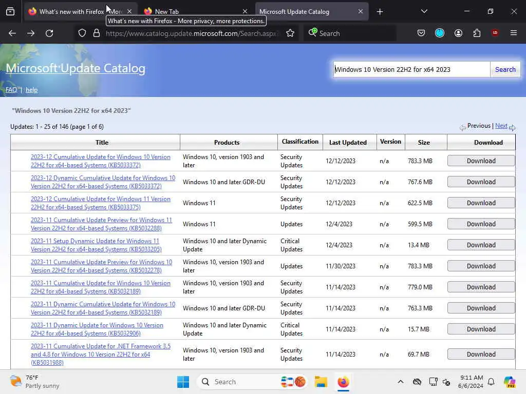Sort by Classification column header
The width and height of the screenshot is (526, 394).
click(x=300, y=142)
